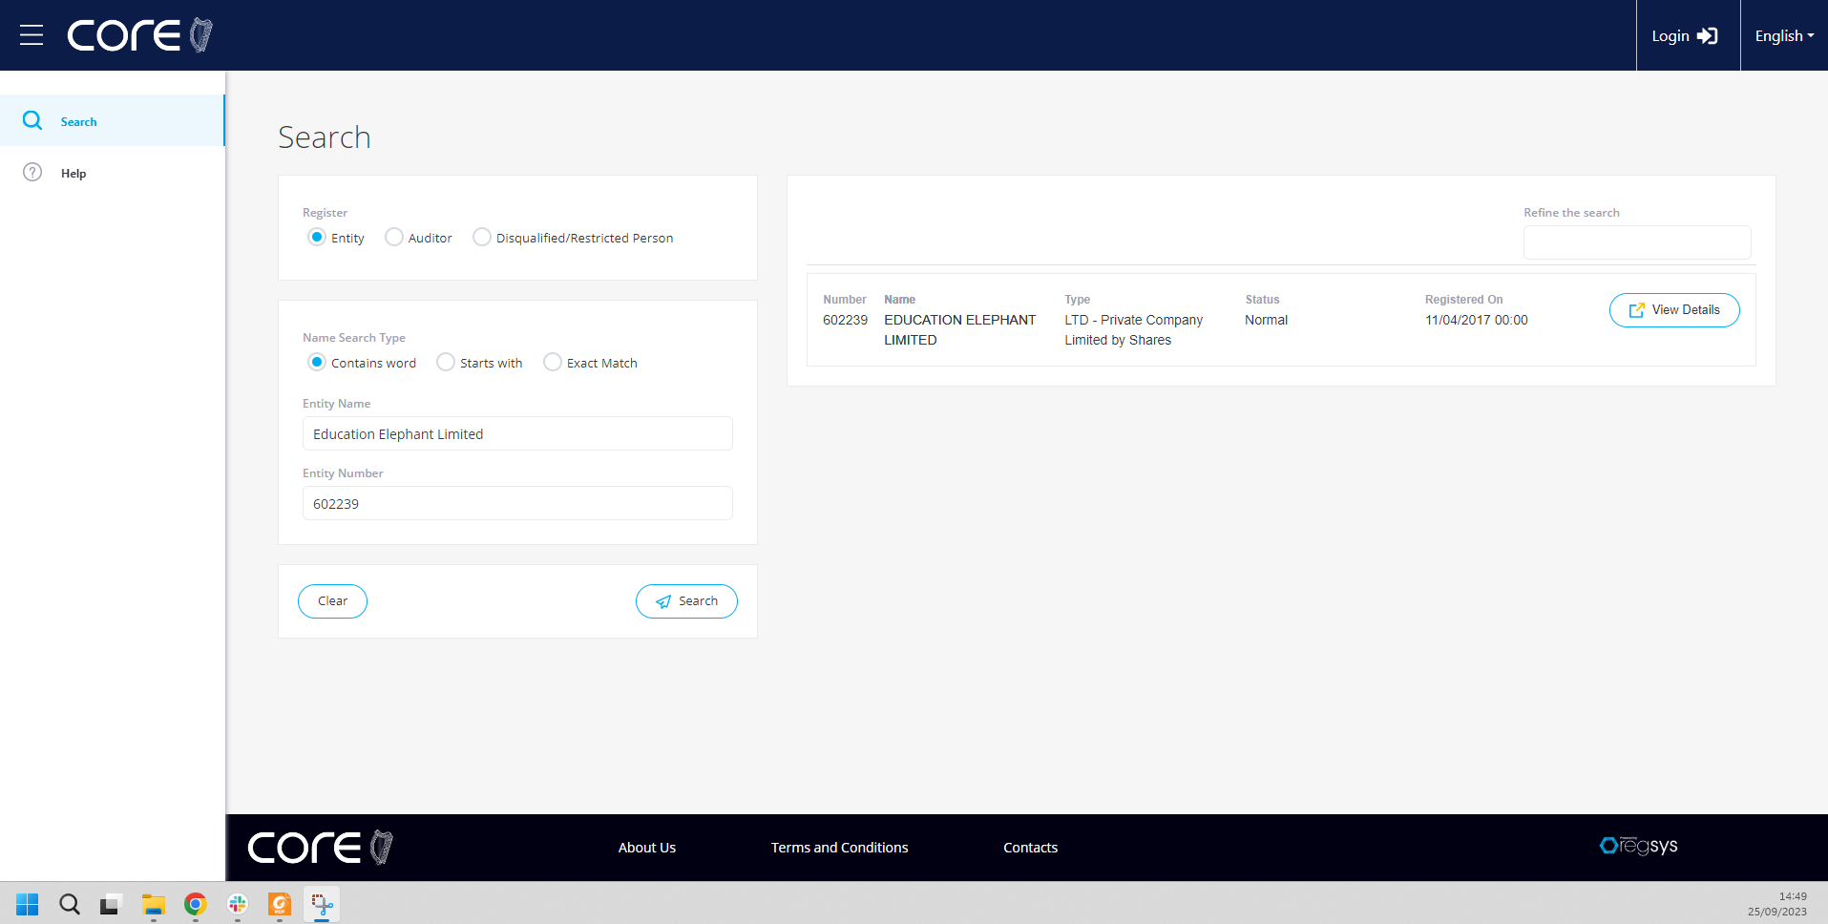This screenshot has width=1828, height=924.
Task: Click EDUCATION ELEPHANT LIMITED result name
Action: click(959, 330)
